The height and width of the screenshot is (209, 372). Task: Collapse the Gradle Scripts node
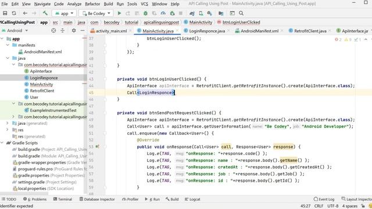2,143
